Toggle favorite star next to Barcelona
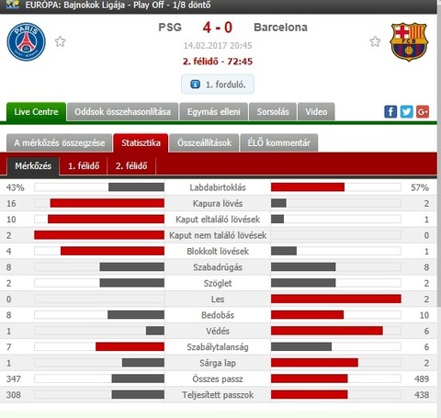The width and height of the screenshot is (441, 418). coord(375,41)
